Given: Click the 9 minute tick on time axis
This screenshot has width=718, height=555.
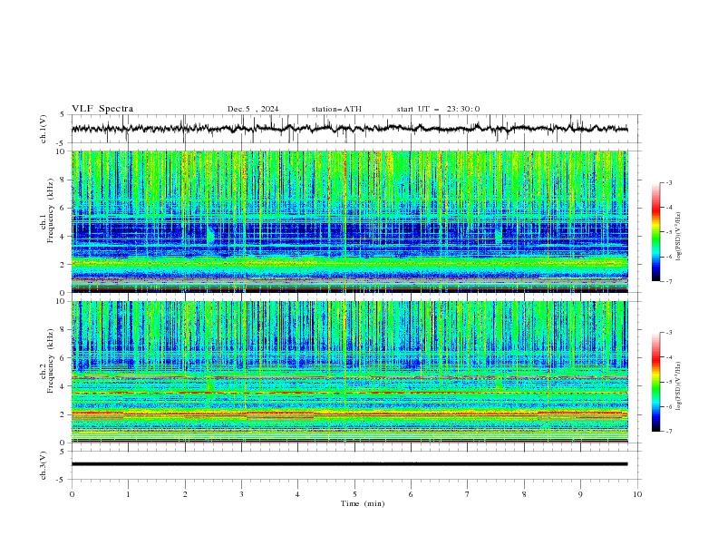Looking at the screenshot, I should tap(580, 494).
